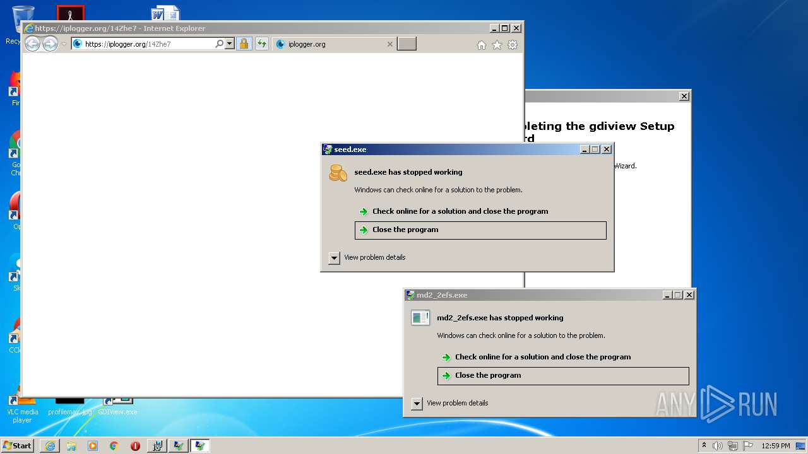Open Word document icon on desktop

(x=165, y=13)
